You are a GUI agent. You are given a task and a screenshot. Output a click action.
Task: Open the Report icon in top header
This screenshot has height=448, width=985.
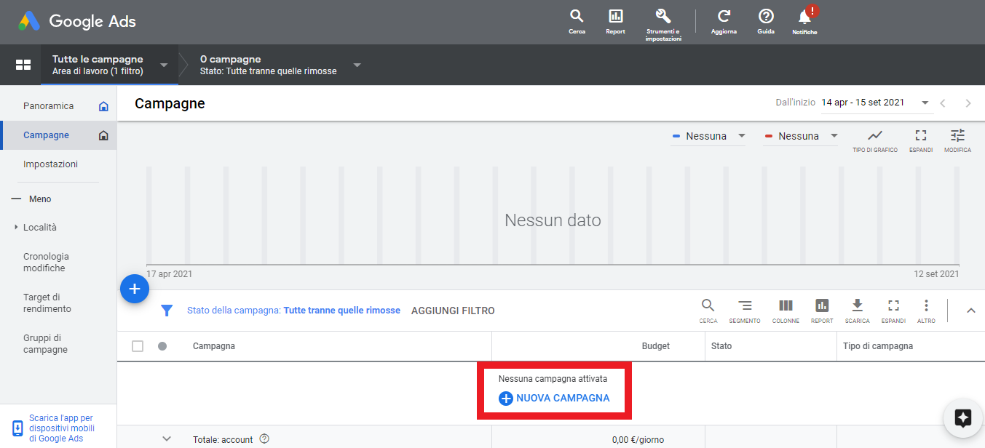[615, 17]
